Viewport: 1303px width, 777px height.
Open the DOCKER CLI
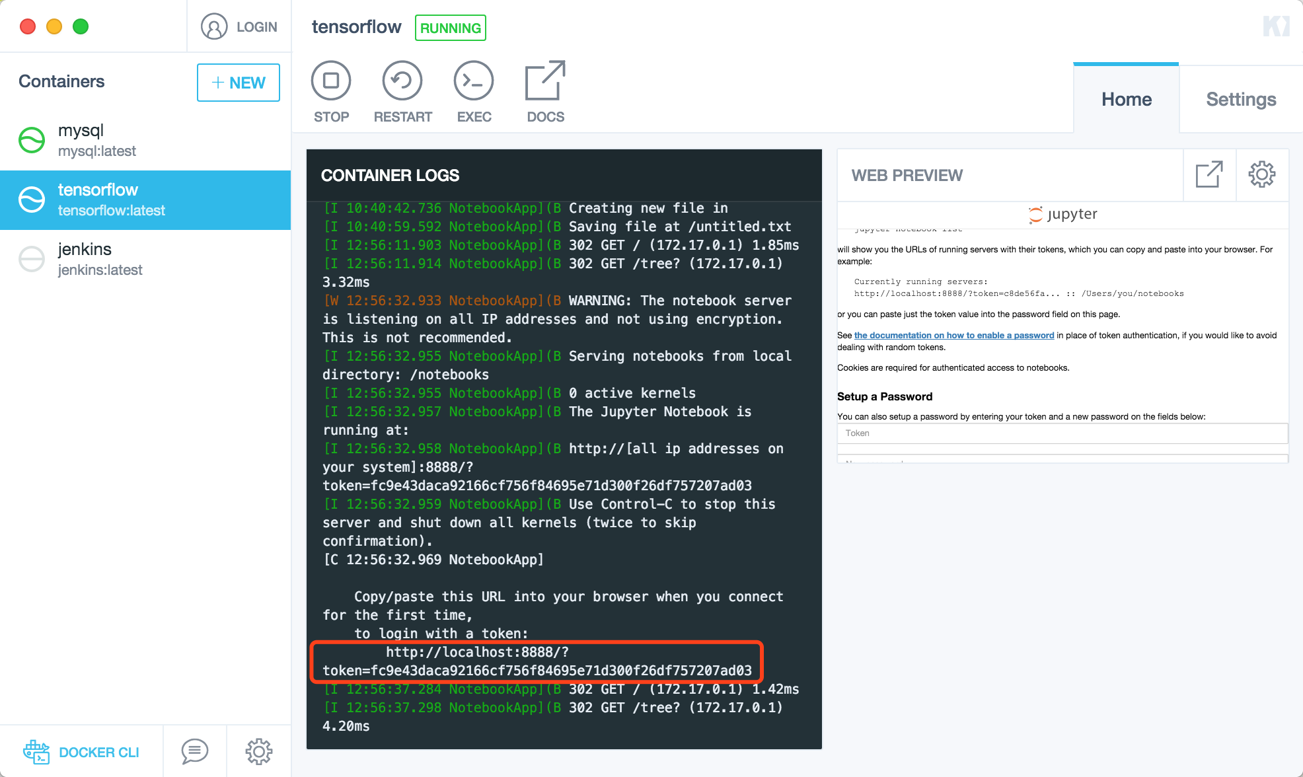pyautogui.click(x=81, y=752)
